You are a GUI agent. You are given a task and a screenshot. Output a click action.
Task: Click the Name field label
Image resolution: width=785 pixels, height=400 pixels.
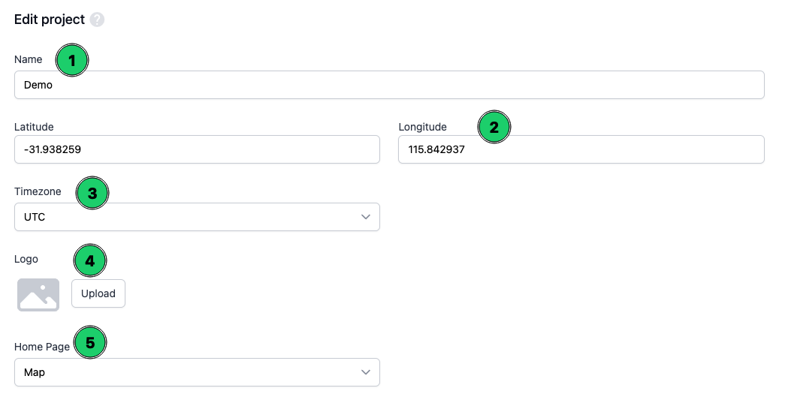click(x=28, y=59)
